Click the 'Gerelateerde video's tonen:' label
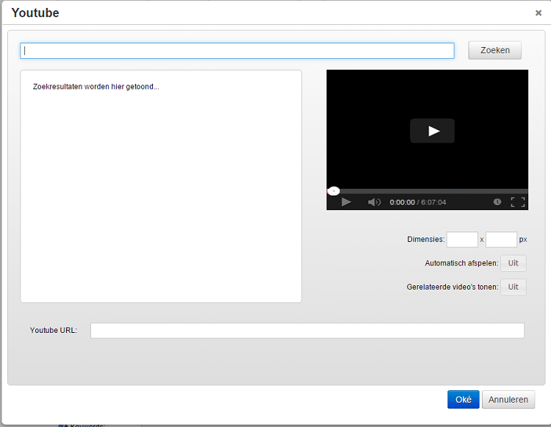Screen dimensions: 551x427 tap(453, 287)
